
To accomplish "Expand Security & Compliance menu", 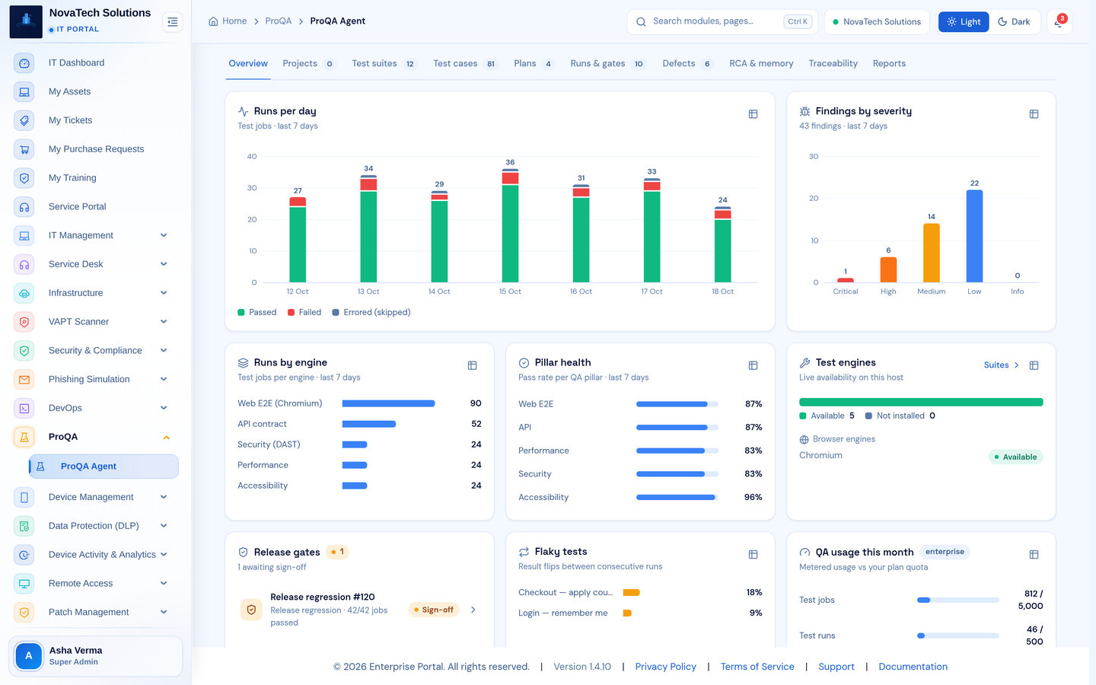I will point(164,351).
